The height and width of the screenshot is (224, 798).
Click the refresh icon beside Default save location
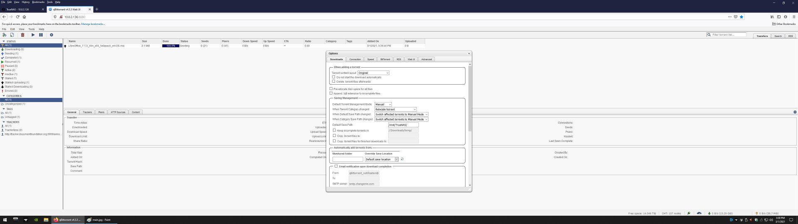(x=402, y=159)
